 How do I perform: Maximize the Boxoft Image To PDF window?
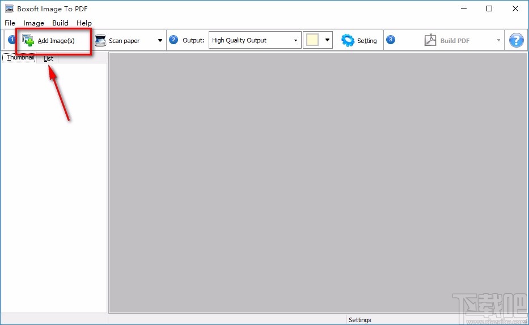[x=489, y=8]
